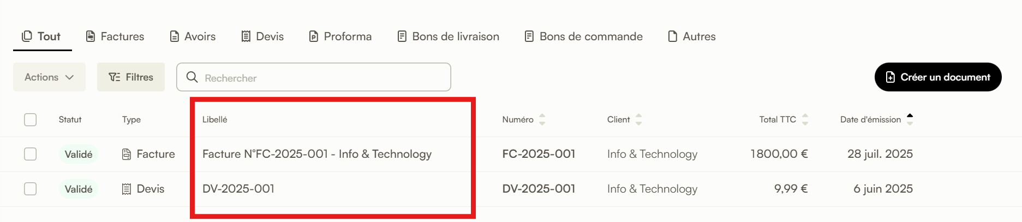
Task: Sort by the Numéro column arrows
Action: (x=542, y=120)
